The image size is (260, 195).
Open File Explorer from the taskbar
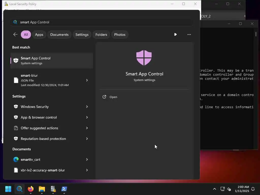coord(42,189)
